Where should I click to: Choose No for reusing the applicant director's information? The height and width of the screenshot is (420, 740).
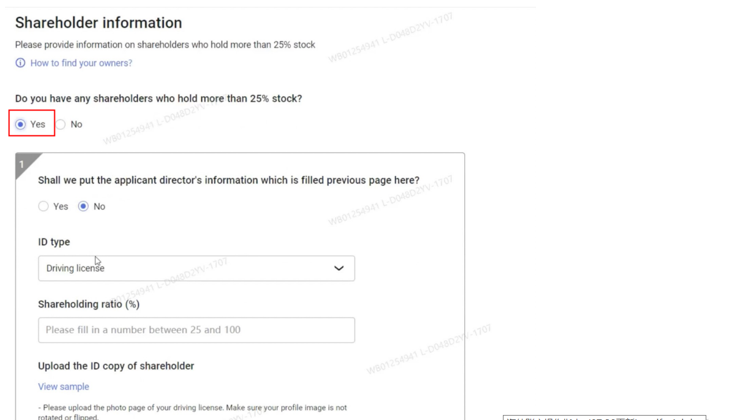pyautogui.click(x=84, y=207)
